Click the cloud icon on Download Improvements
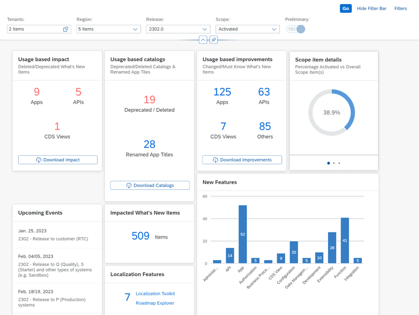Screen dimensions: 419x315 [x=215, y=160]
